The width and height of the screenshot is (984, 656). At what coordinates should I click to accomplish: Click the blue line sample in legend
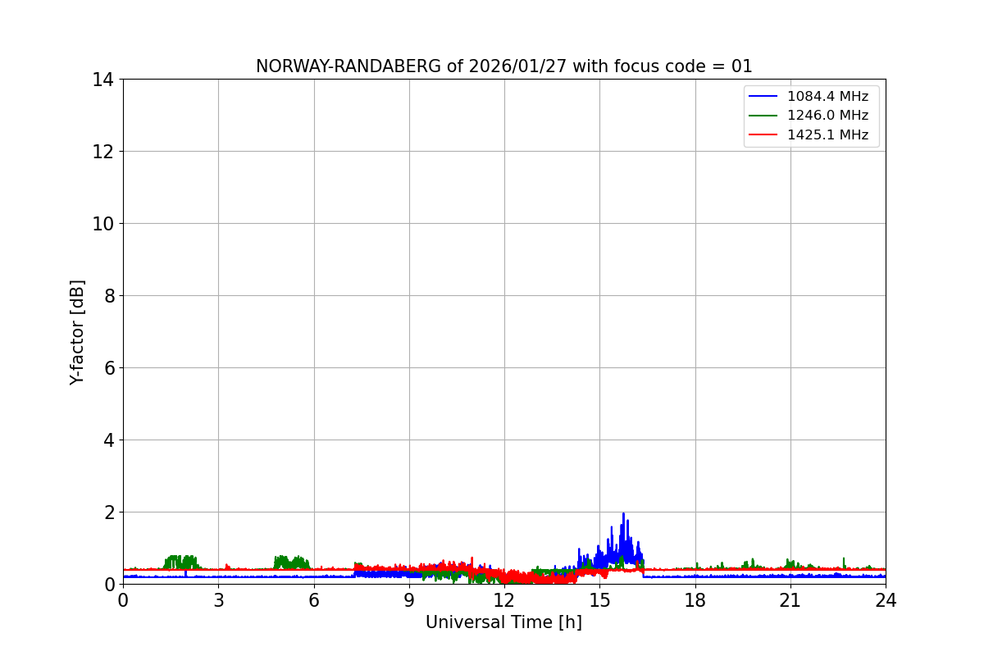[x=763, y=97]
